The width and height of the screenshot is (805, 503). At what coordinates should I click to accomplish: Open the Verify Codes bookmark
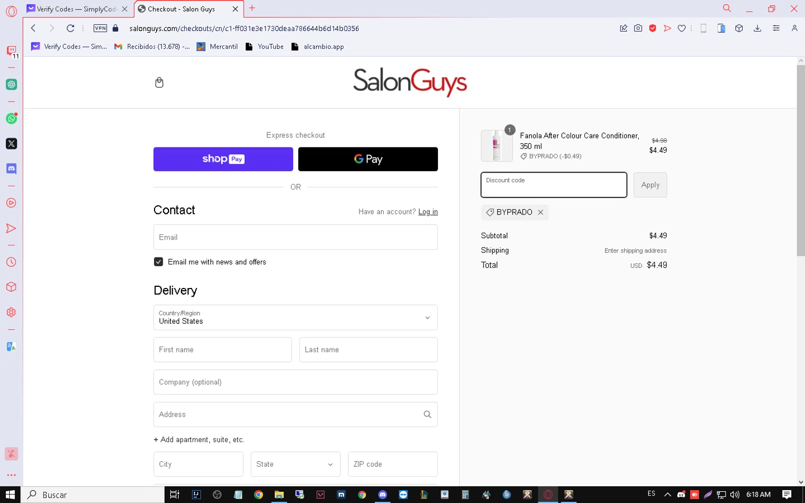pyautogui.click(x=69, y=47)
